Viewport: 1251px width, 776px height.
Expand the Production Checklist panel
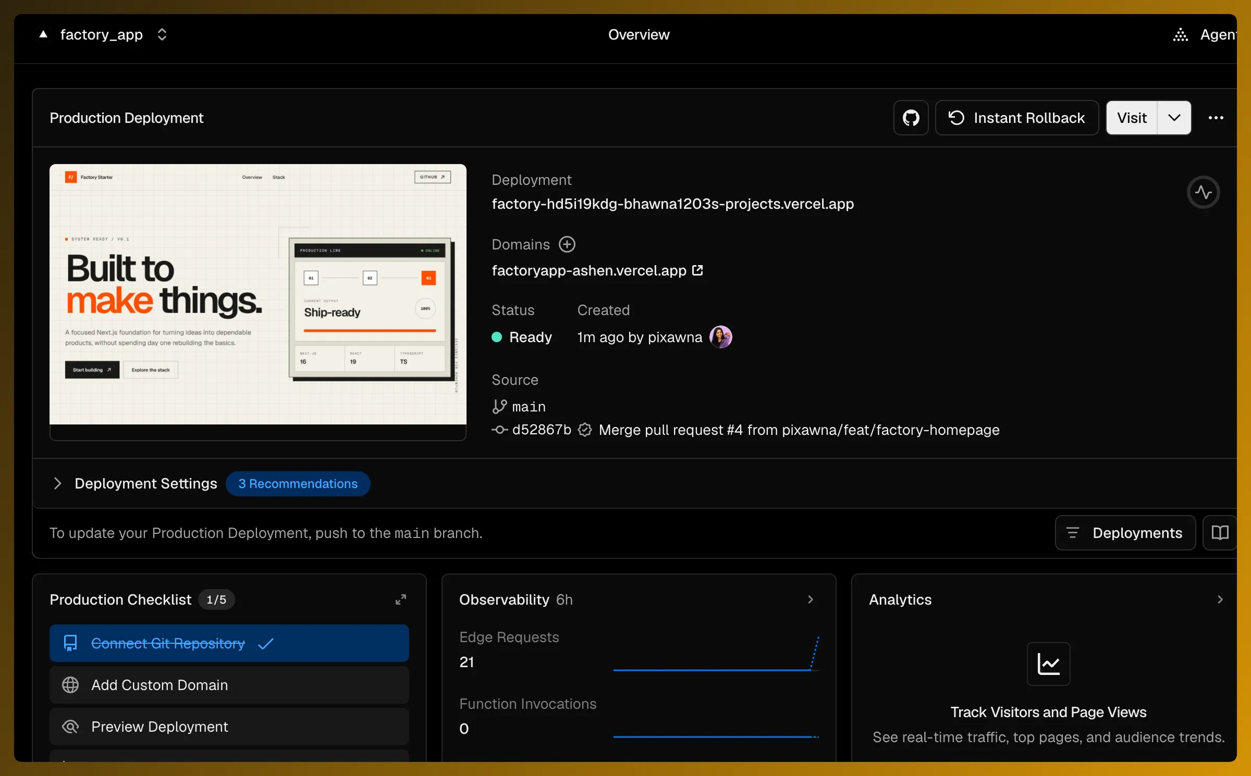point(400,599)
